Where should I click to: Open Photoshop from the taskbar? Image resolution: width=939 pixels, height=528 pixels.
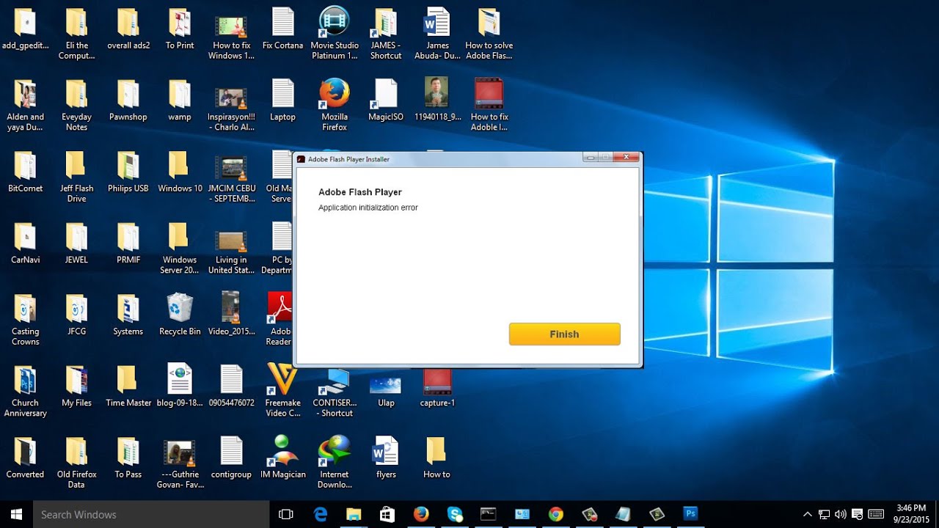(690, 514)
